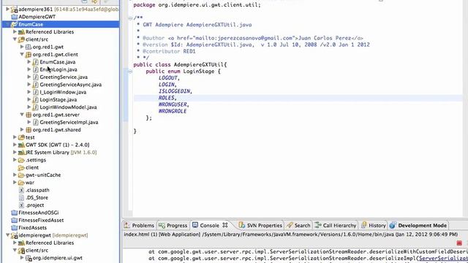The image size is (468, 263).
Task: Click the .settings folder icon
Action: point(21,160)
